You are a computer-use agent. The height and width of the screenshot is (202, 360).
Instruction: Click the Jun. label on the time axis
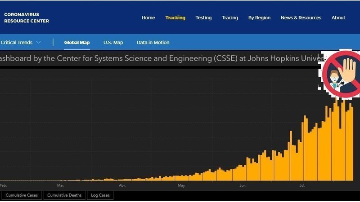[243, 185]
